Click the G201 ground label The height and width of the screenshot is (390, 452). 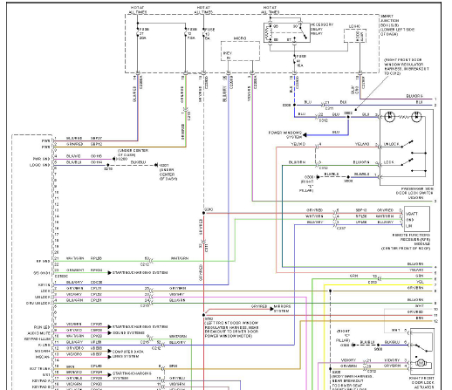pyautogui.click(x=164, y=165)
